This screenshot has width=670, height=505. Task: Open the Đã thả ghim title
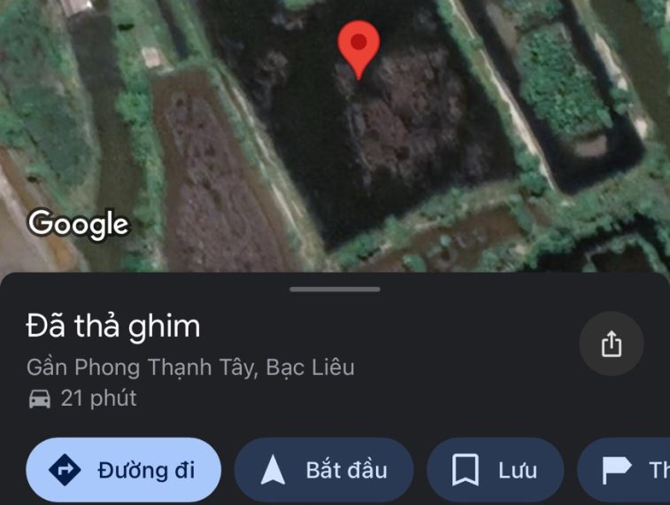[113, 326]
